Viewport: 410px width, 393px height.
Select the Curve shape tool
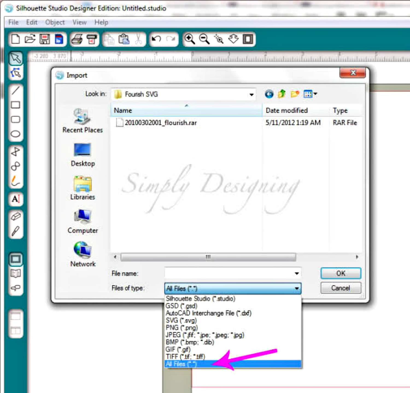(x=16, y=166)
